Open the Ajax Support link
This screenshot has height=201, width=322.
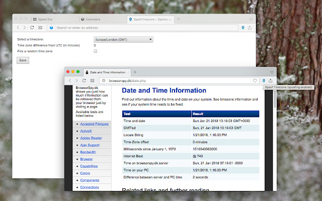pyautogui.click(x=91, y=145)
